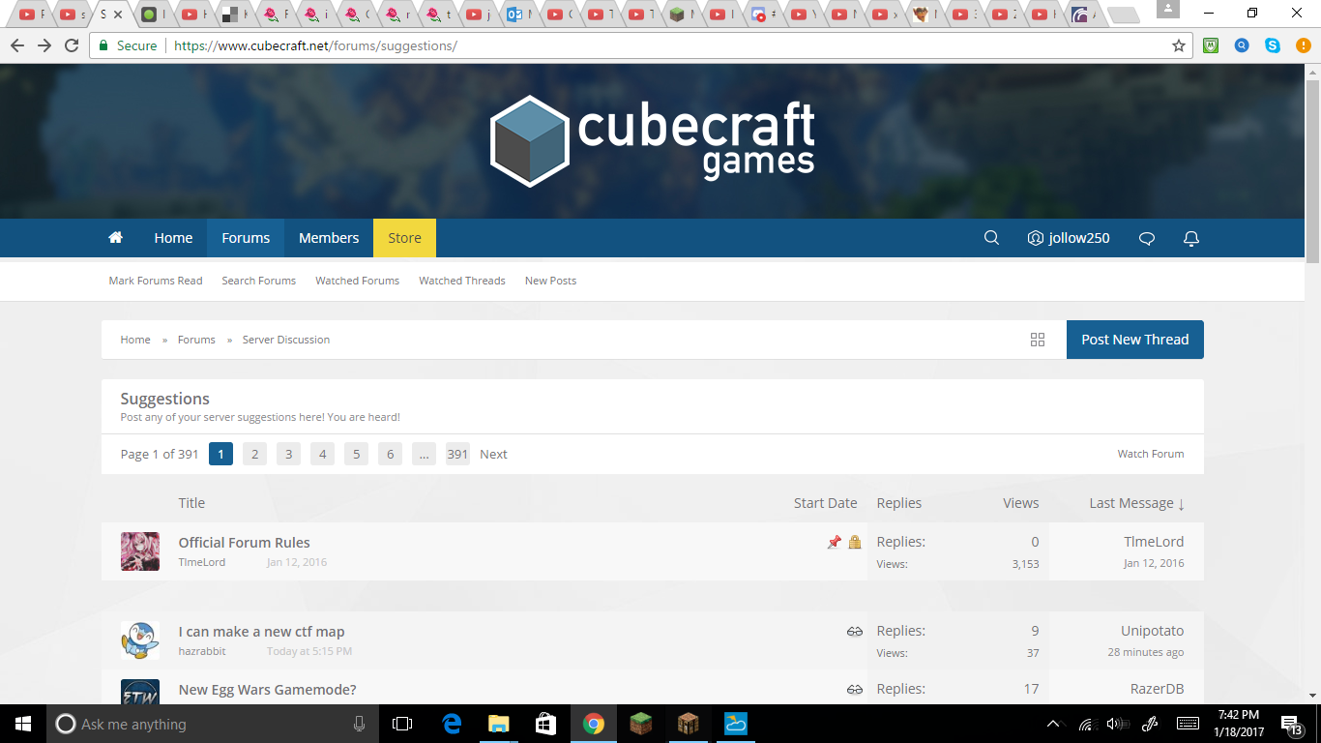The image size is (1321, 743).
Task: Open File Explorer from the taskbar
Action: [x=498, y=724]
